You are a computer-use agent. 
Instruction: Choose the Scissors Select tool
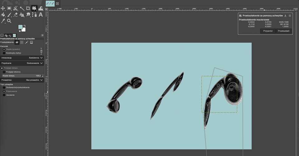[16, 8]
